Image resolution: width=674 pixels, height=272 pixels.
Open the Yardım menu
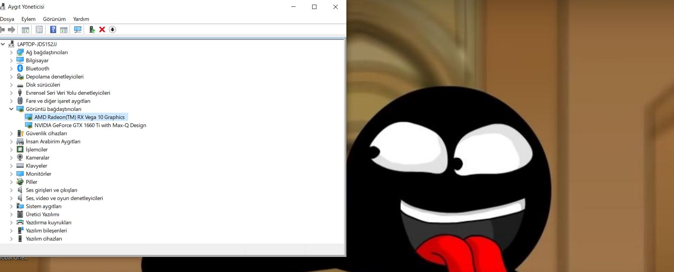pos(81,19)
